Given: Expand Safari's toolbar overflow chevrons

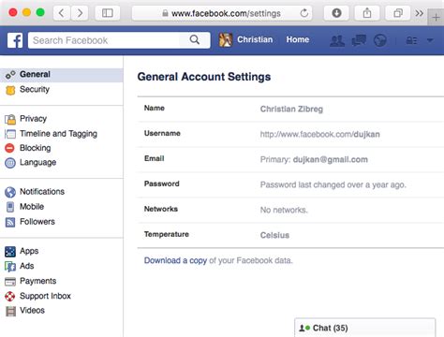Looking at the screenshot, I should pyautogui.click(x=420, y=13).
